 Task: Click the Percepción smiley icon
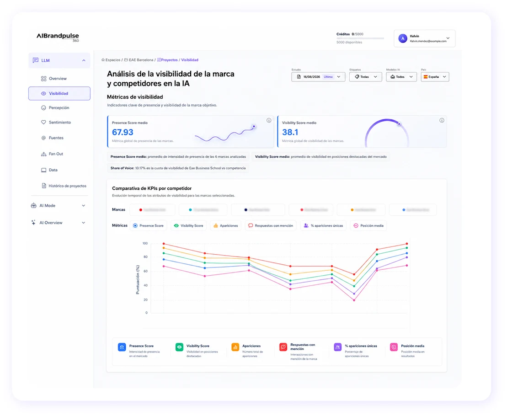click(43, 108)
